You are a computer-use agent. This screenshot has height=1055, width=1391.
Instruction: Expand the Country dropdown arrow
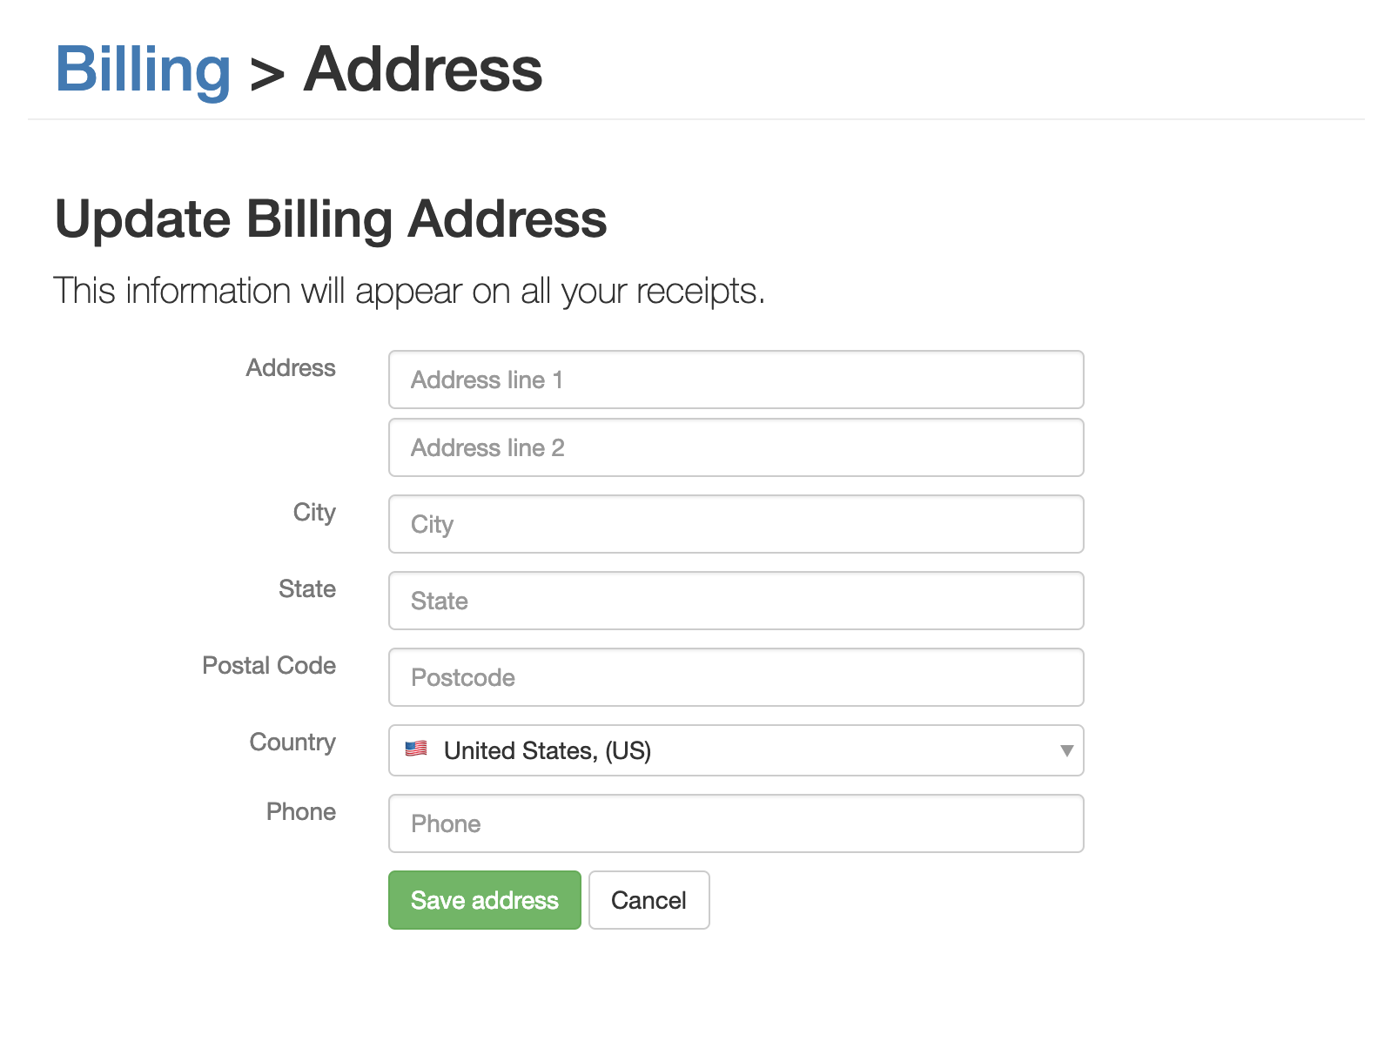(x=1066, y=750)
